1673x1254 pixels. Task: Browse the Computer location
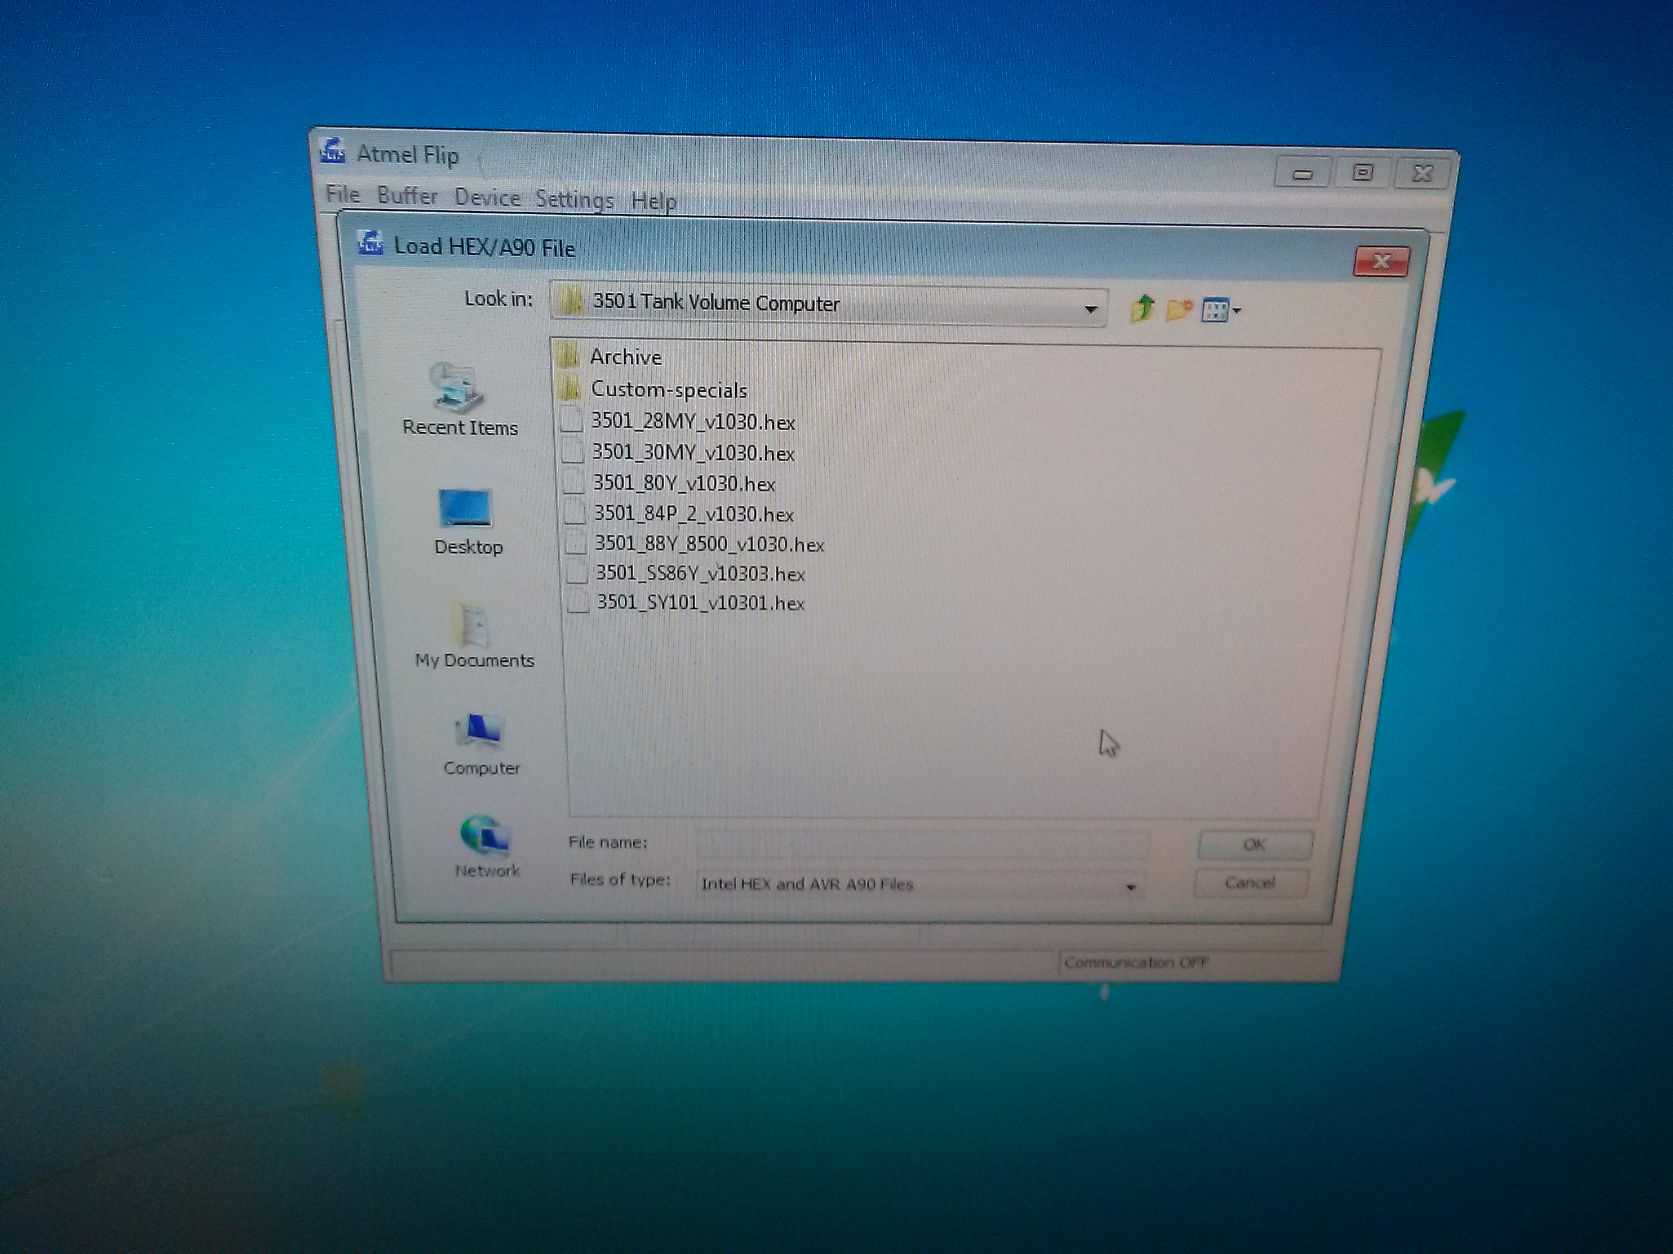(x=482, y=745)
